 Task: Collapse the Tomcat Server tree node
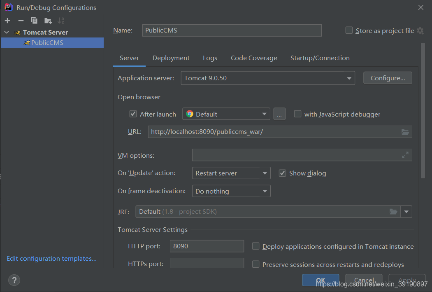[x=7, y=33]
